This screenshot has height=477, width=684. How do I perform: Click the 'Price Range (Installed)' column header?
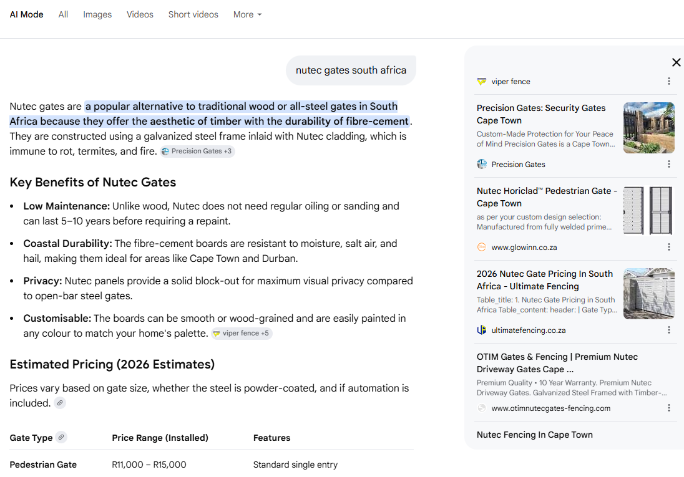click(160, 438)
